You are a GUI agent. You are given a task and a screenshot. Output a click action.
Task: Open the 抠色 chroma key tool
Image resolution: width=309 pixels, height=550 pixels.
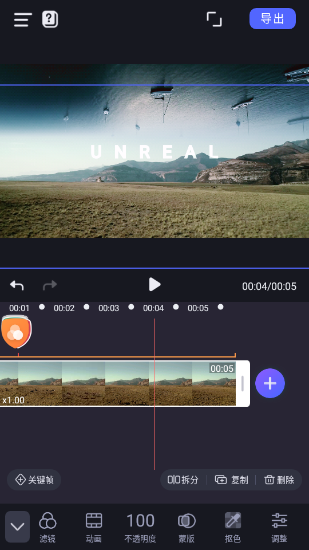point(233,528)
